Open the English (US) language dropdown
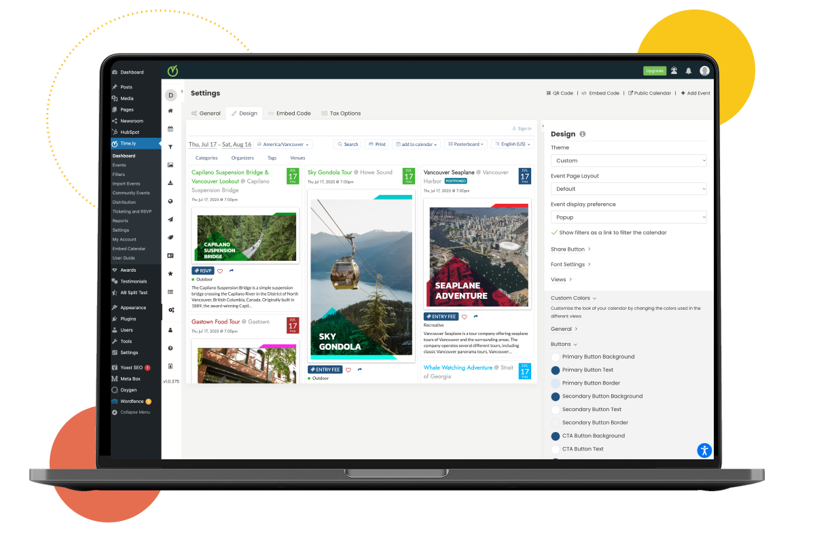 (x=512, y=144)
